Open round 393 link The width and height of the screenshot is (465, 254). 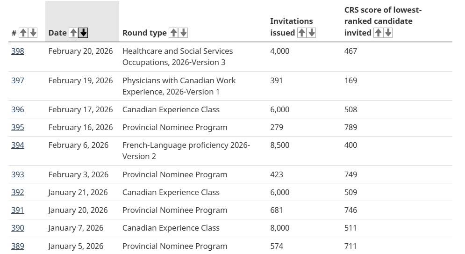click(x=17, y=174)
